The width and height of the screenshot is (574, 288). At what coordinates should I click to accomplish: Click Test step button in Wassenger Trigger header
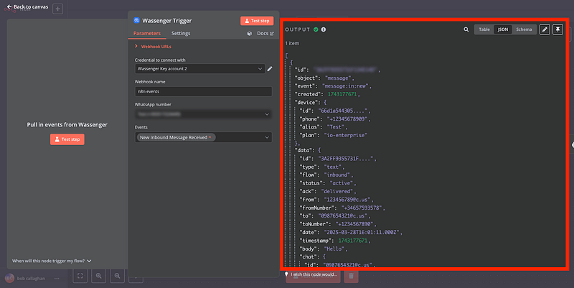point(256,21)
